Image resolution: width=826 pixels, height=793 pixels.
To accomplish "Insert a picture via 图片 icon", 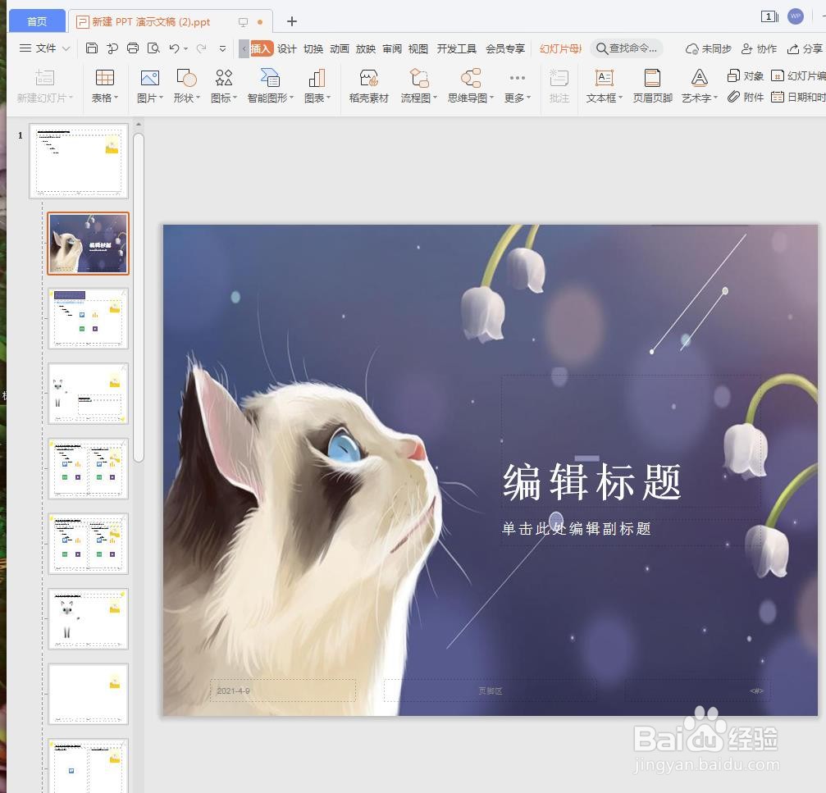I will tap(149, 78).
